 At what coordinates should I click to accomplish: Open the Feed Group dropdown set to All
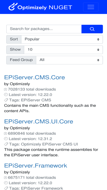pos(69,60)
